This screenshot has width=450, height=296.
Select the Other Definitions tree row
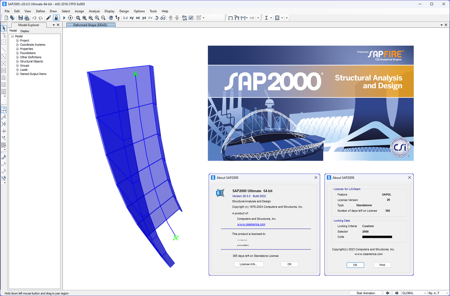point(31,57)
